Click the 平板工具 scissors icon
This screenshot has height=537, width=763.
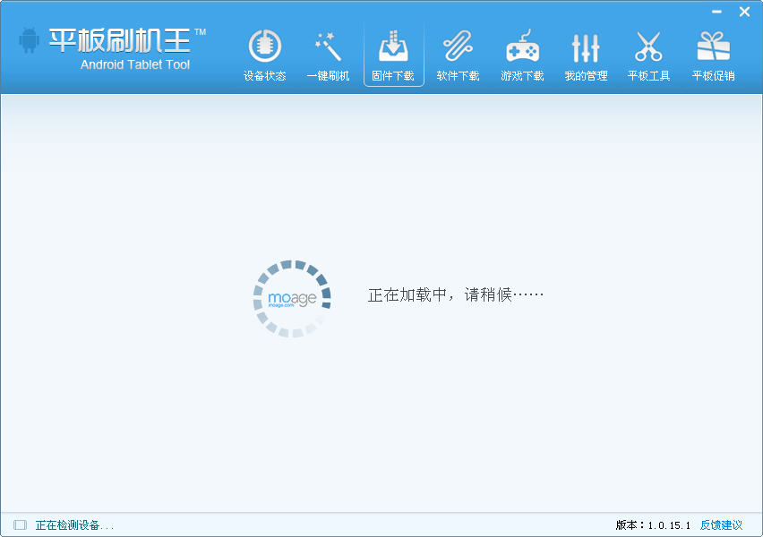pos(648,46)
